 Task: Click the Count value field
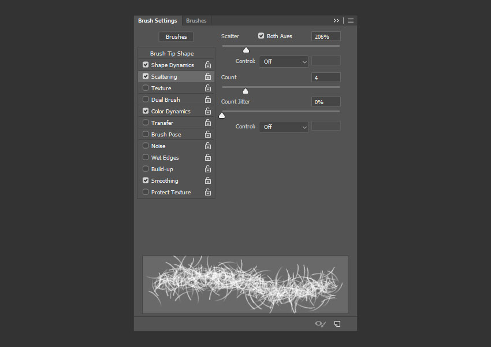[x=326, y=77]
